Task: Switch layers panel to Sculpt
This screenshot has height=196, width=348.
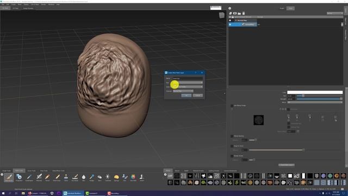Action: coord(282,8)
